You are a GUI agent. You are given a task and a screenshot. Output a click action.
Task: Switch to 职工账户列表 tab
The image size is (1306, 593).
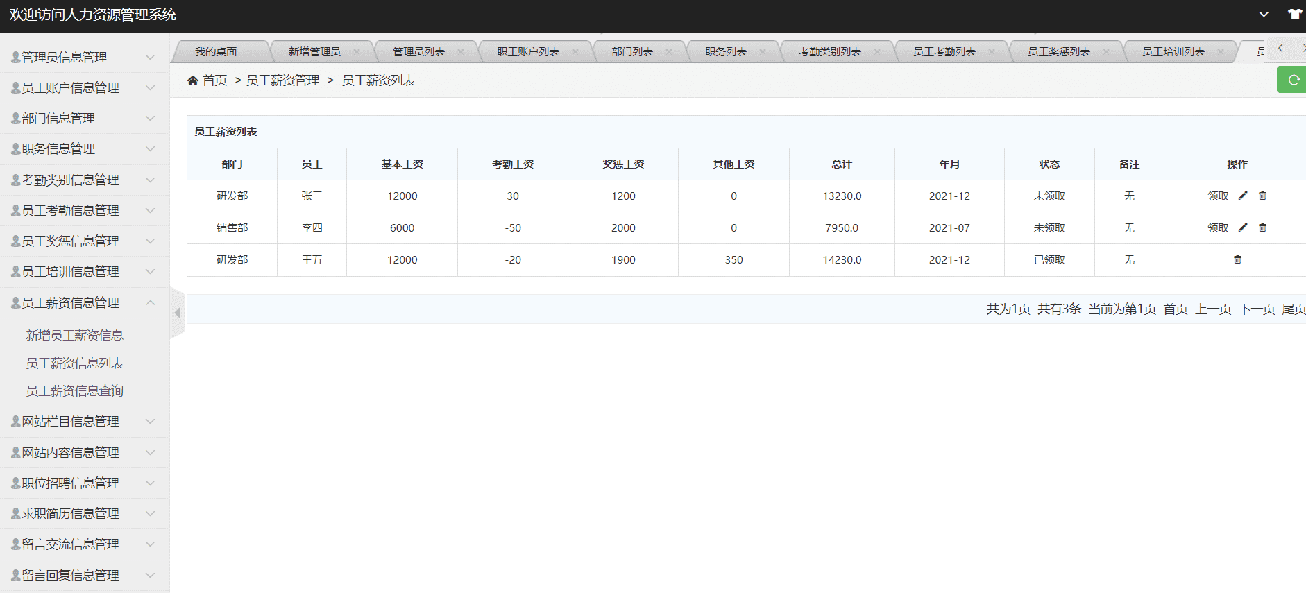click(528, 52)
